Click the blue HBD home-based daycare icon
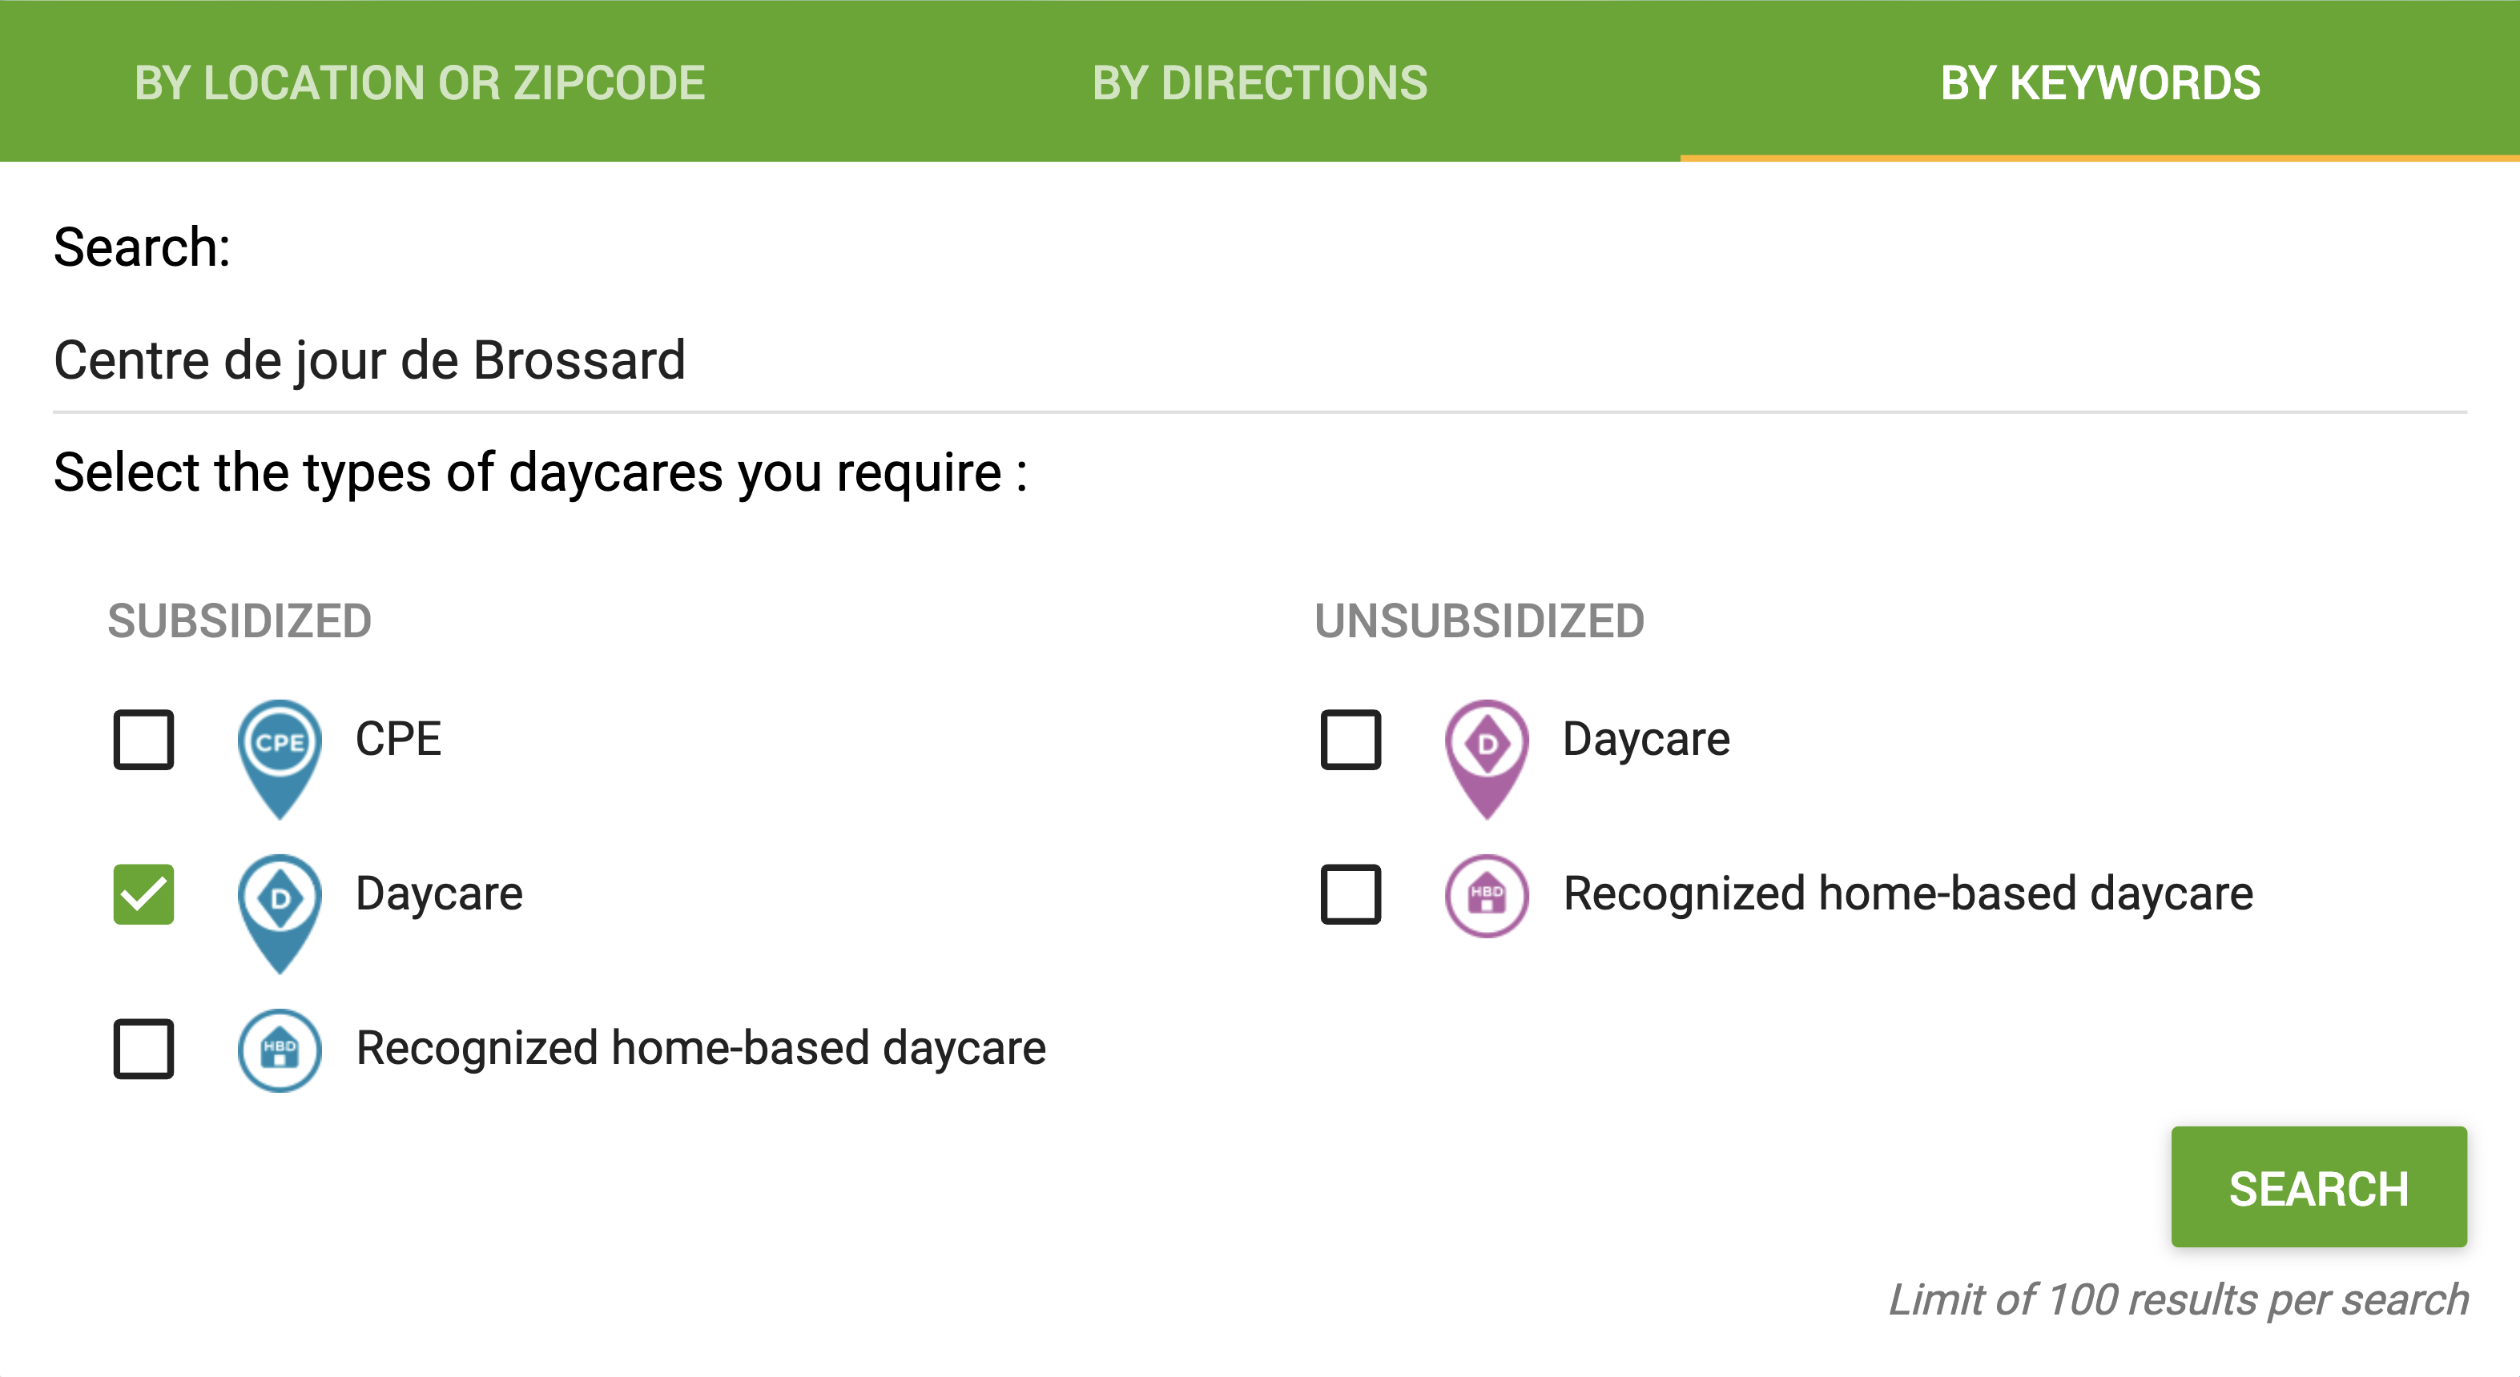 tap(280, 1050)
